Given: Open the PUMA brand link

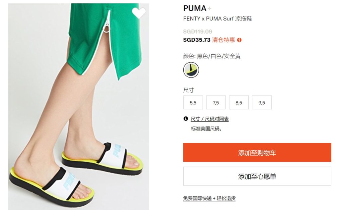Looking at the screenshot, I should [x=195, y=8].
